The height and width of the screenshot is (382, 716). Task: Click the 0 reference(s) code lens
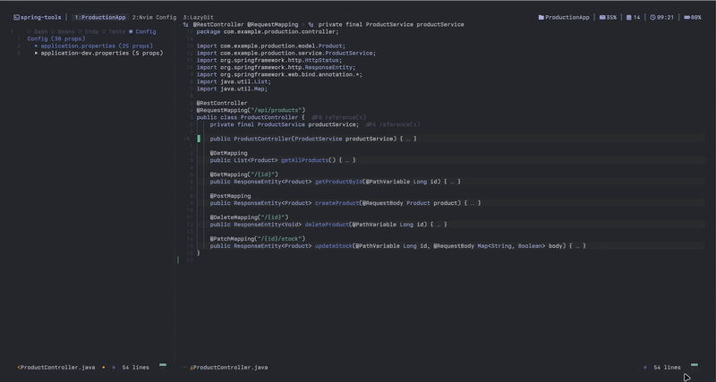339,117
